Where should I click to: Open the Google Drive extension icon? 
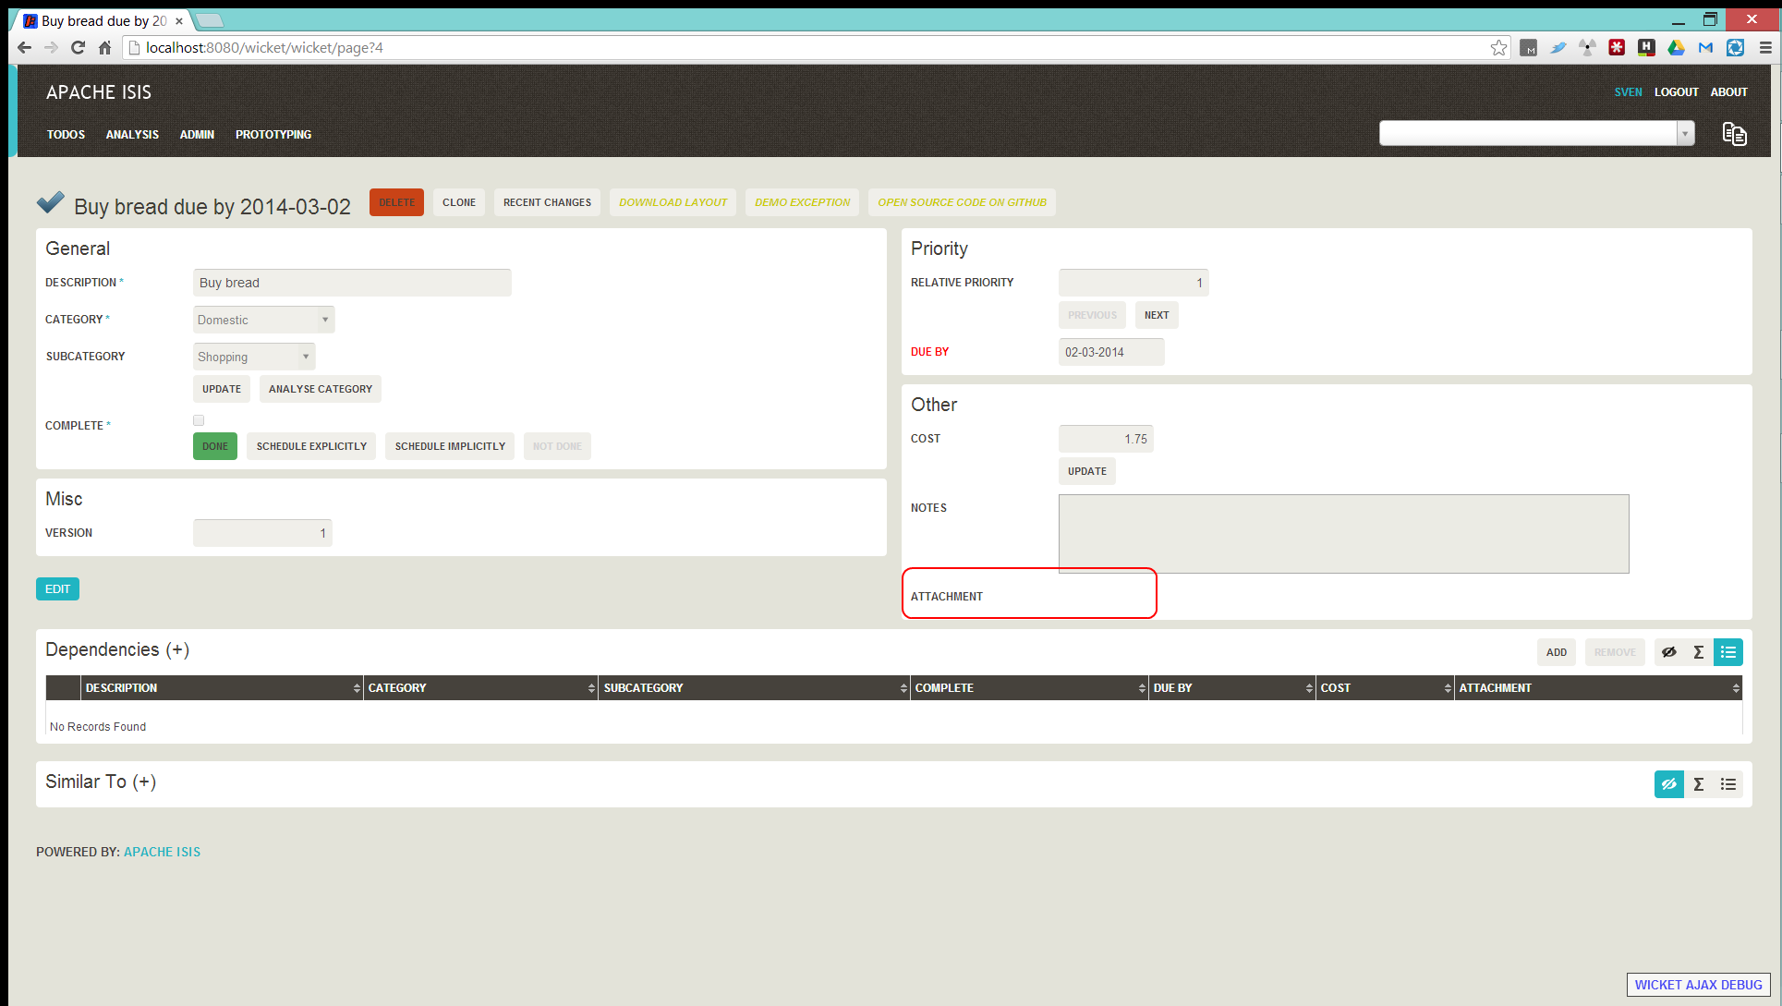[1676, 48]
